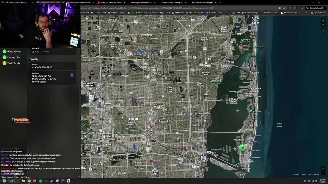Viewport: 328px width, 184px height.
Task: Zoom in with the plus button
Action: [x=323, y=168]
